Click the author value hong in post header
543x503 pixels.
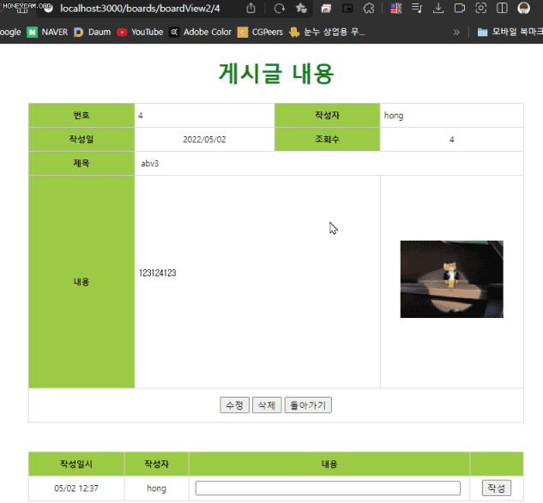tap(394, 116)
